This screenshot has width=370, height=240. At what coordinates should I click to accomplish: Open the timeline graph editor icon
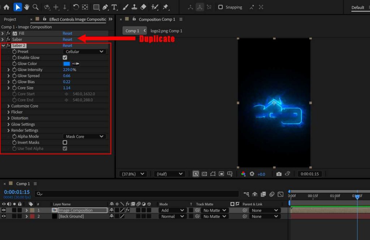[280, 194]
